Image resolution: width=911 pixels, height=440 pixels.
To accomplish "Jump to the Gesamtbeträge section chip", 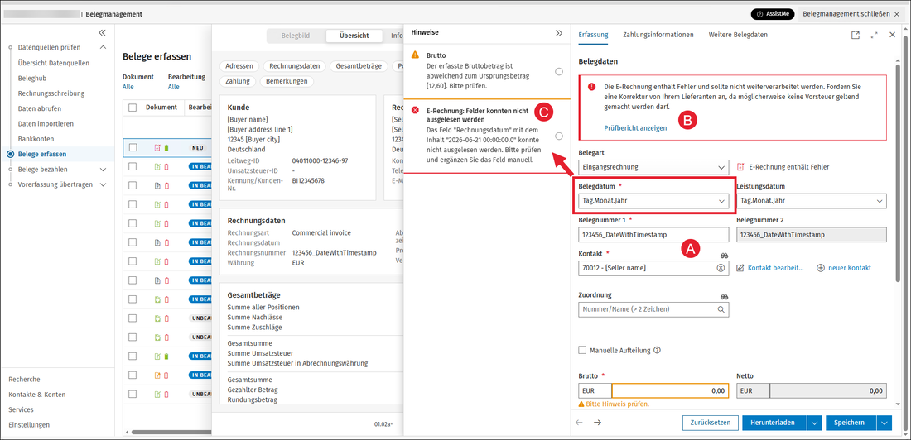I will (360, 66).
